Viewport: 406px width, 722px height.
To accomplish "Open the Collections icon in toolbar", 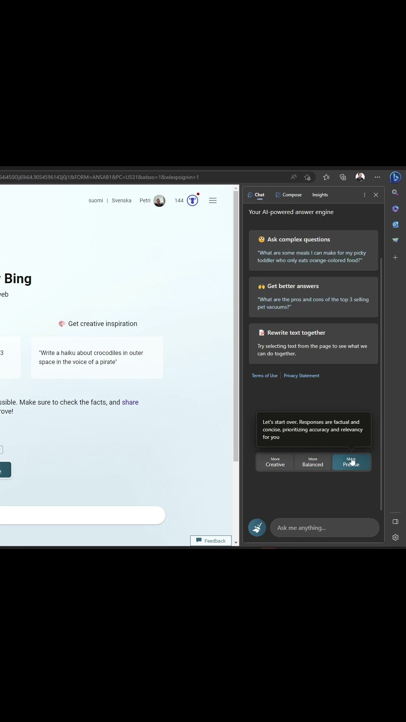I will pos(343,177).
